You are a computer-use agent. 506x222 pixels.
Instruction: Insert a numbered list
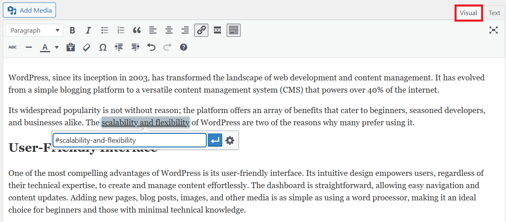pos(120,30)
